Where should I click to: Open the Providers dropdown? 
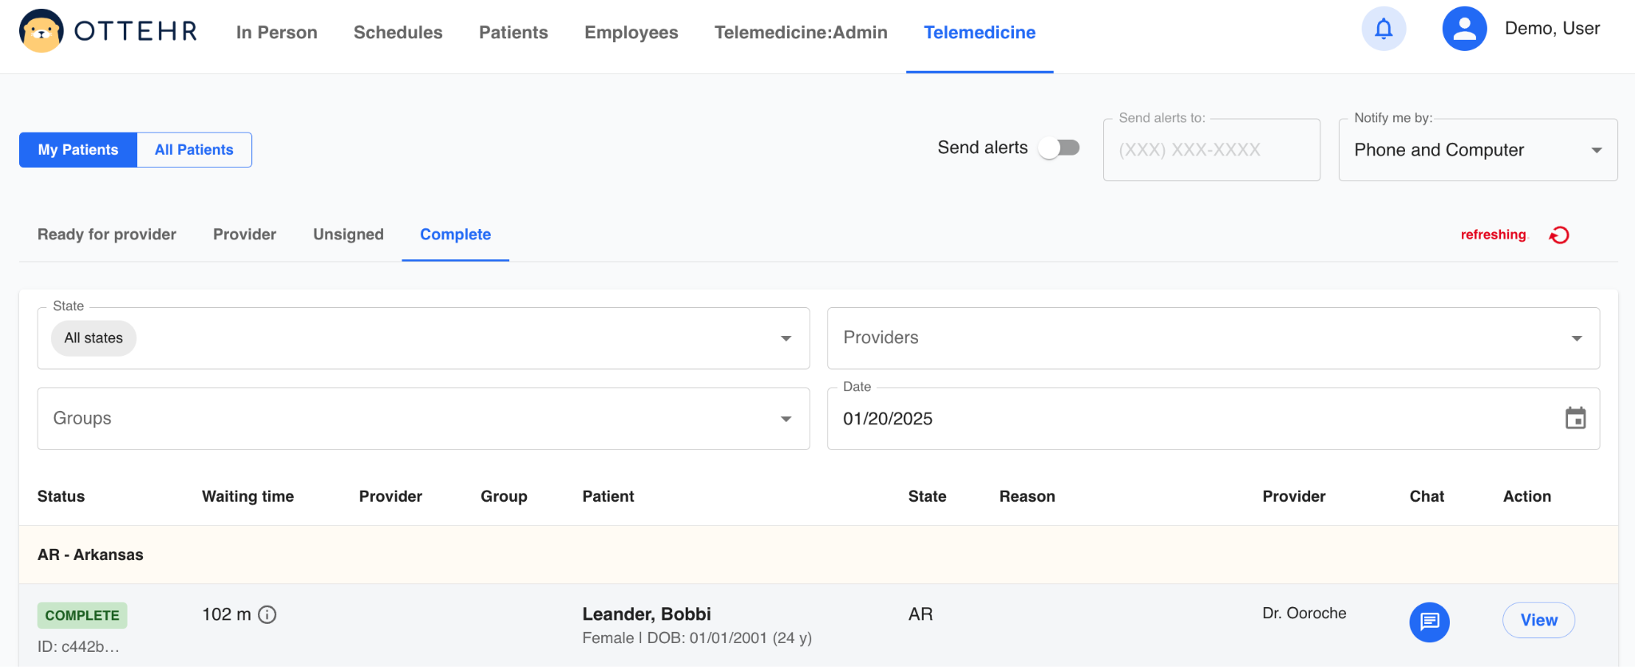(x=1576, y=338)
